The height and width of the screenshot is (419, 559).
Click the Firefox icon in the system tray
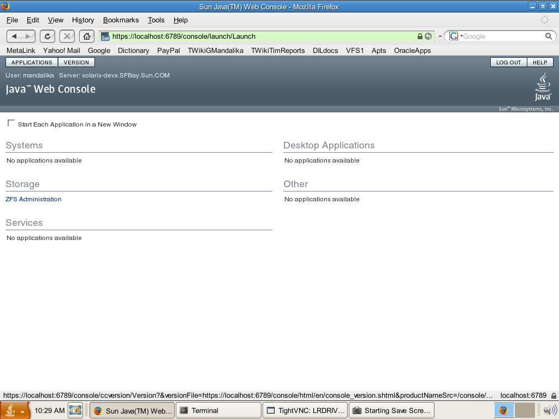tap(503, 410)
